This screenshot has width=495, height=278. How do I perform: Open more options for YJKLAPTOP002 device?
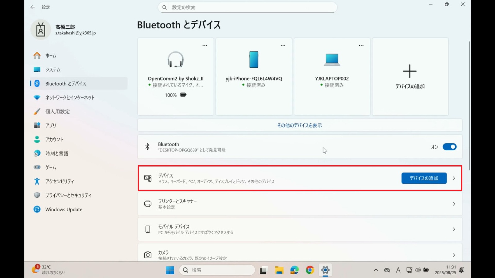pyautogui.click(x=361, y=46)
